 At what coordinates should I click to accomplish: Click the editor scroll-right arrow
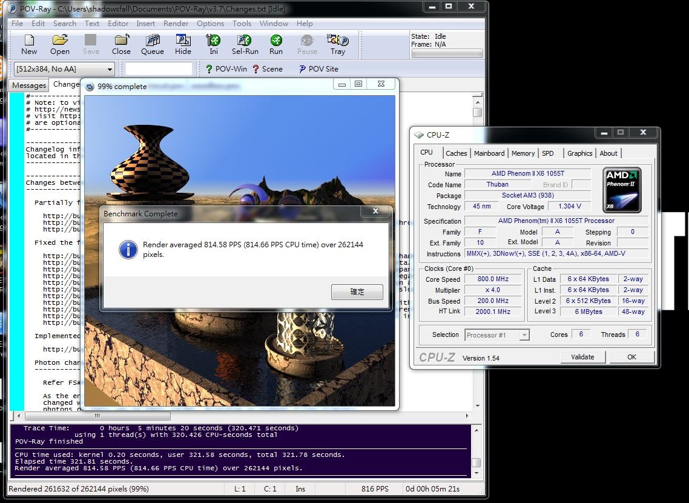tap(467, 416)
